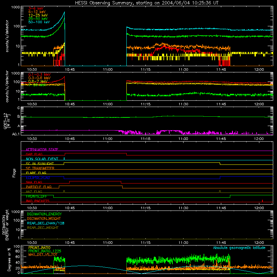
Task: Select the 'SAA_FLAG' label
Action: point(34,182)
